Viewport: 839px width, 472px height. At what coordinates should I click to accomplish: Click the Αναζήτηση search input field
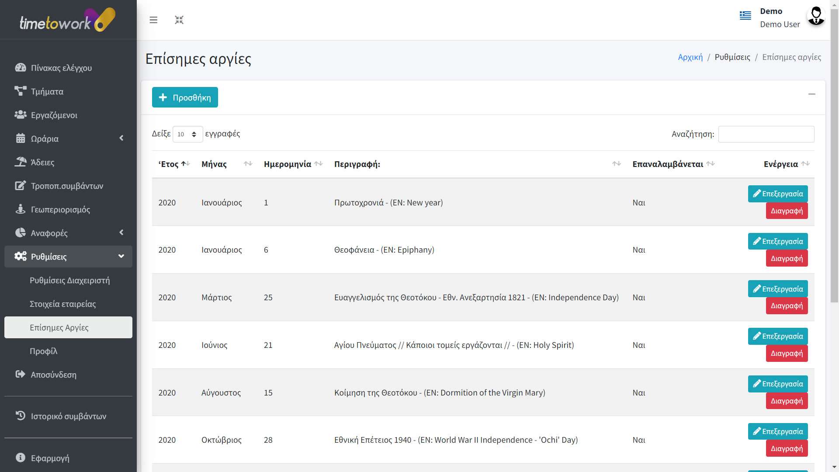coord(766,134)
